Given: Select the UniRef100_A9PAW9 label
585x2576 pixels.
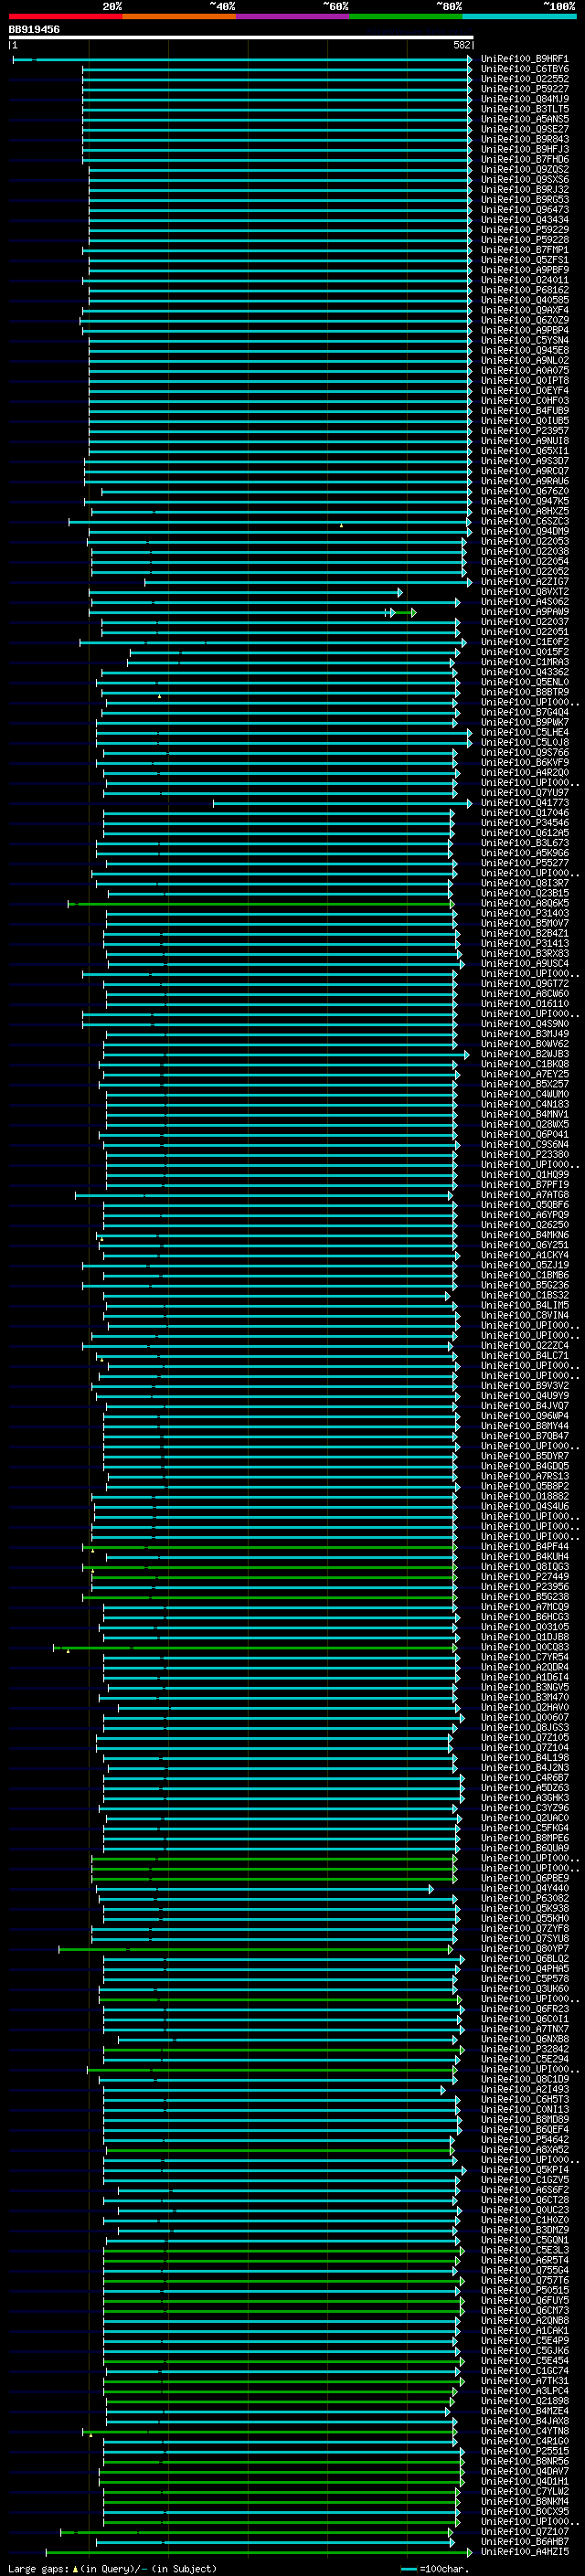Looking at the screenshot, I should 524,612.
